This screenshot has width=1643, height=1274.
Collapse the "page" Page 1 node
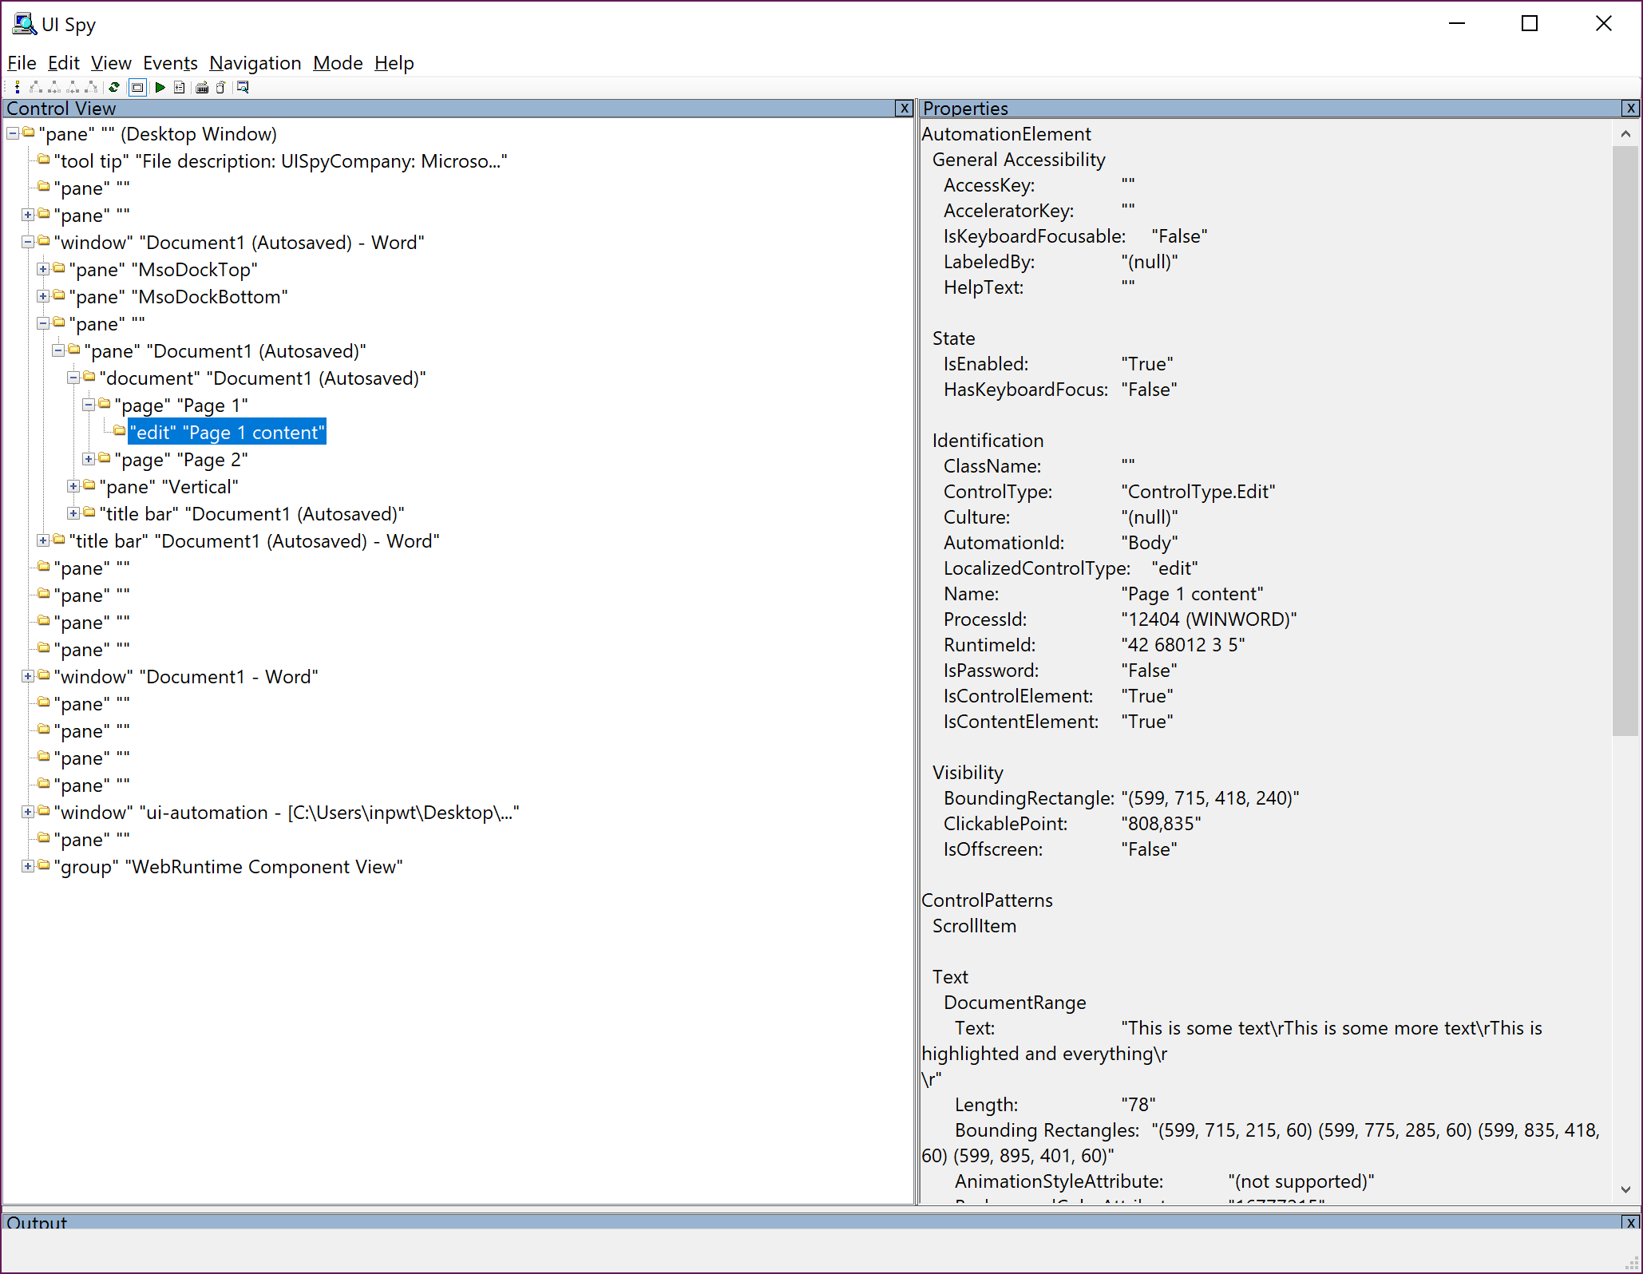point(89,405)
